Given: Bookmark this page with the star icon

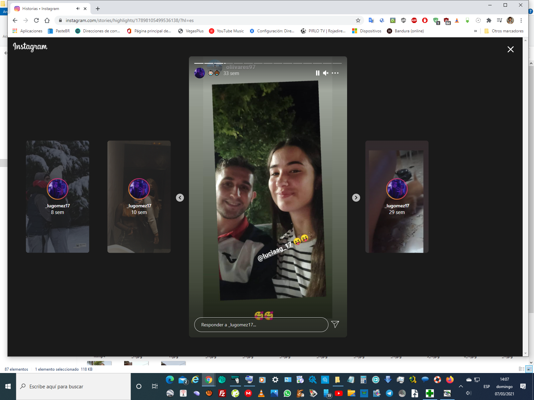Looking at the screenshot, I should [358, 20].
